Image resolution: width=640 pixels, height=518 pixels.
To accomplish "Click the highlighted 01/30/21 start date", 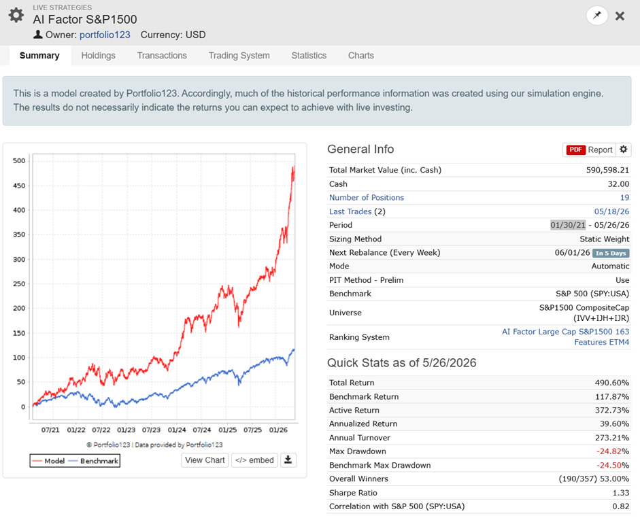I will [x=568, y=225].
